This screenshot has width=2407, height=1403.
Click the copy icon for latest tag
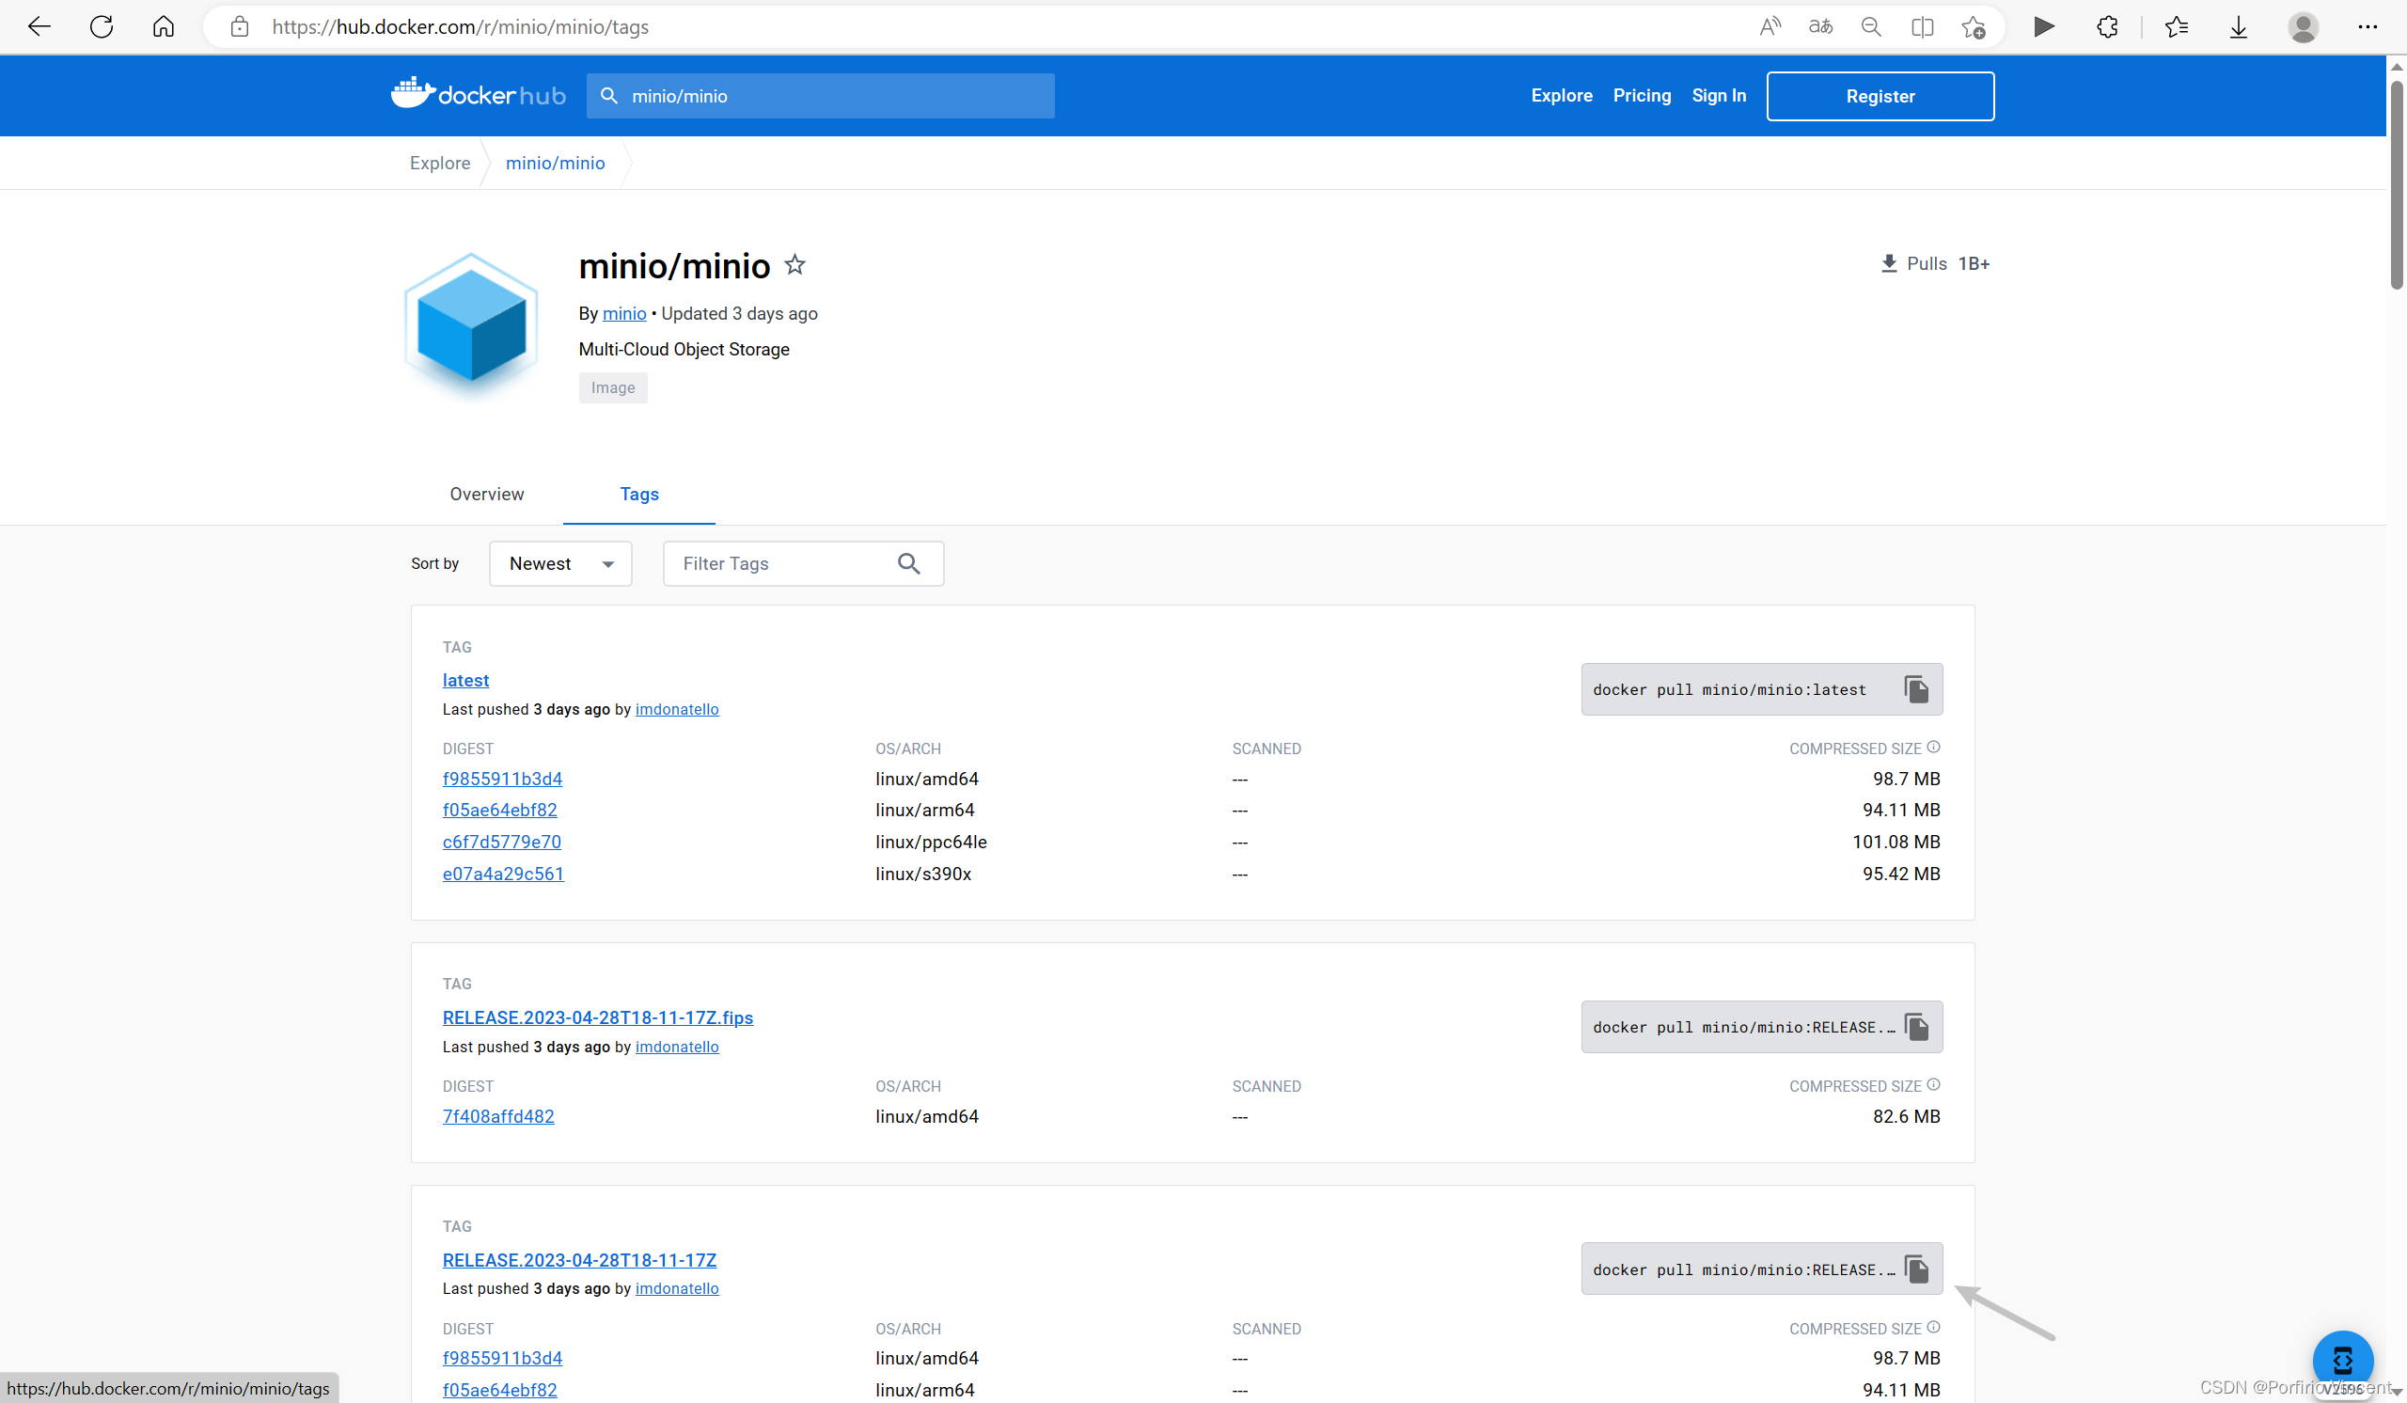pyautogui.click(x=1914, y=690)
